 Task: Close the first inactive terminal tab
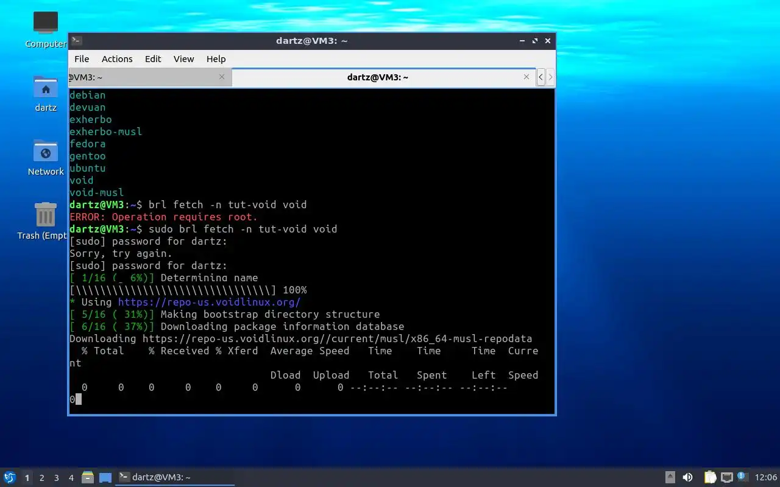[222, 77]
